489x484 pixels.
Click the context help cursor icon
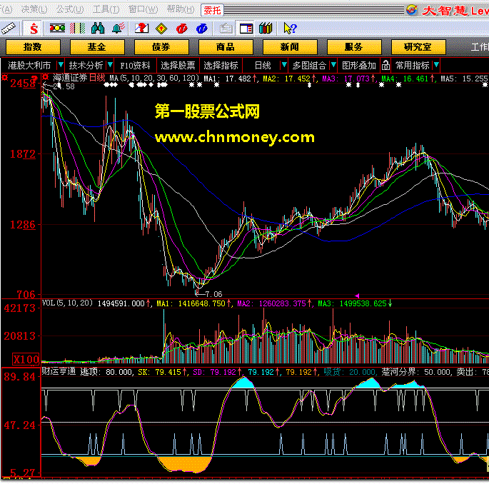click(x=290, y=29)
